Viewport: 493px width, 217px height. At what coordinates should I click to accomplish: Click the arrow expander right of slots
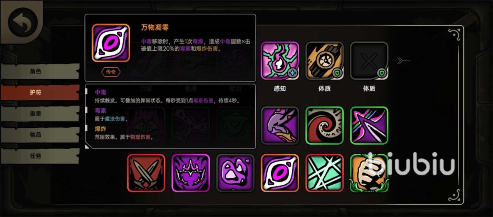(403, 61)
